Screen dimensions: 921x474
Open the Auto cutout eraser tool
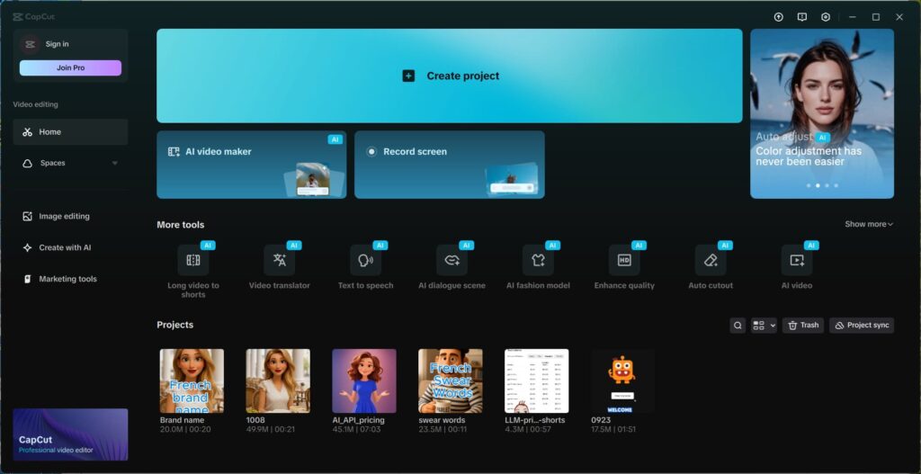(x=711, y=261)
